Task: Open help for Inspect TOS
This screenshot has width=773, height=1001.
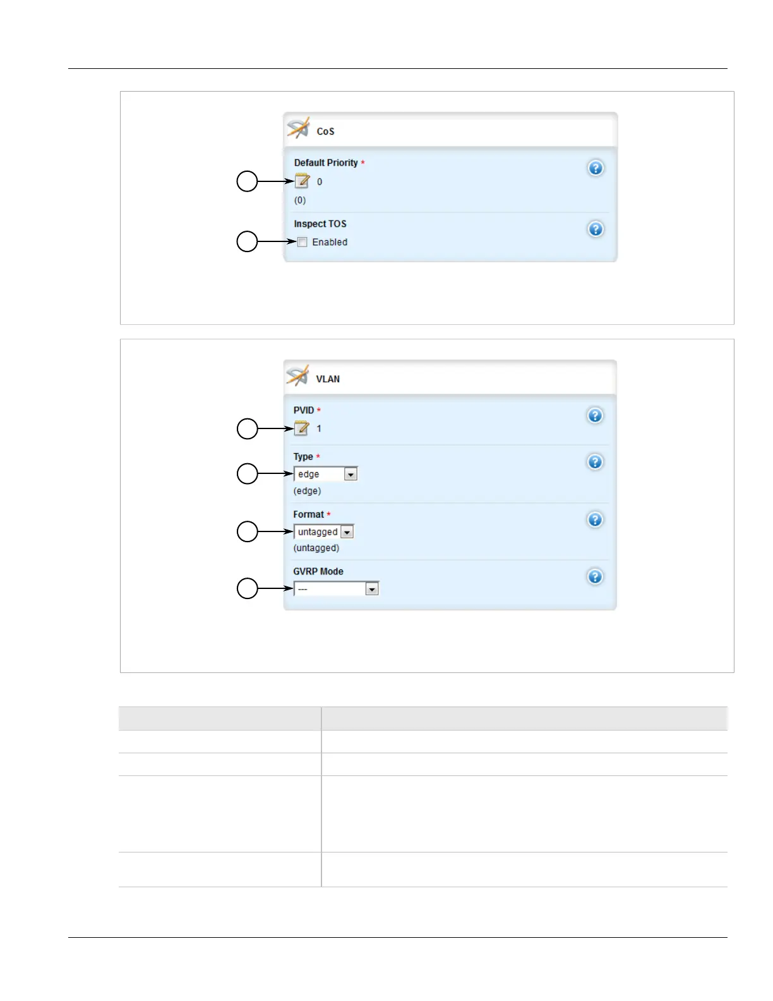Action: point(596,229)
